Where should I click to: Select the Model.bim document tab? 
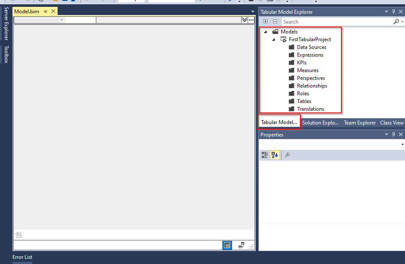(x=27, y=11)
